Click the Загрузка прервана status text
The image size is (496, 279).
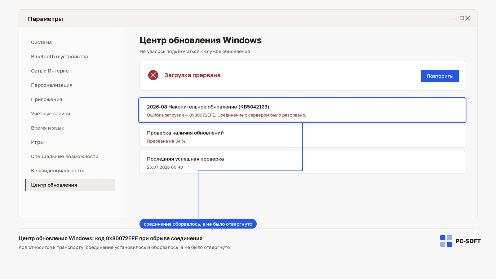pyautogui.click(x=192, y=75)
